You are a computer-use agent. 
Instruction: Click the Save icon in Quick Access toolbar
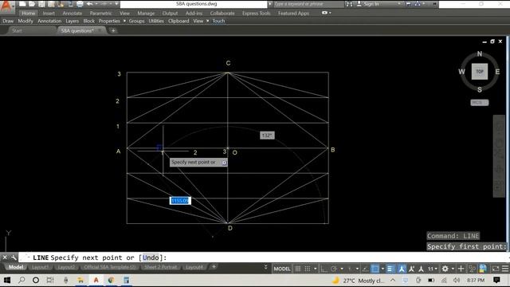click(41, 4)
